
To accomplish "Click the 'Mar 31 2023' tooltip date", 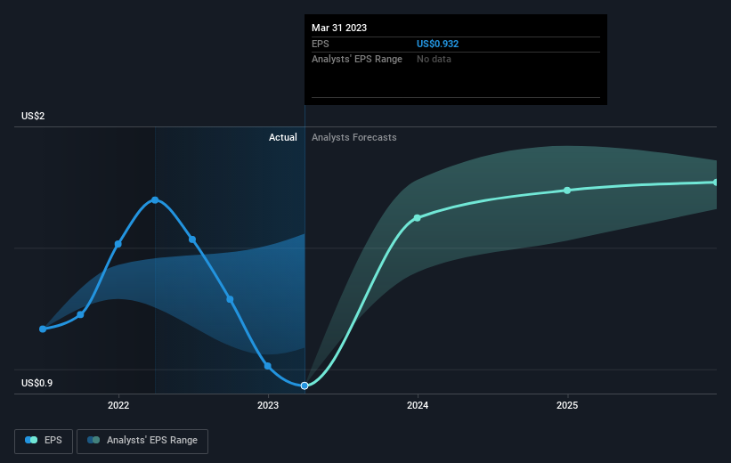I will click(x=339, y=28).
